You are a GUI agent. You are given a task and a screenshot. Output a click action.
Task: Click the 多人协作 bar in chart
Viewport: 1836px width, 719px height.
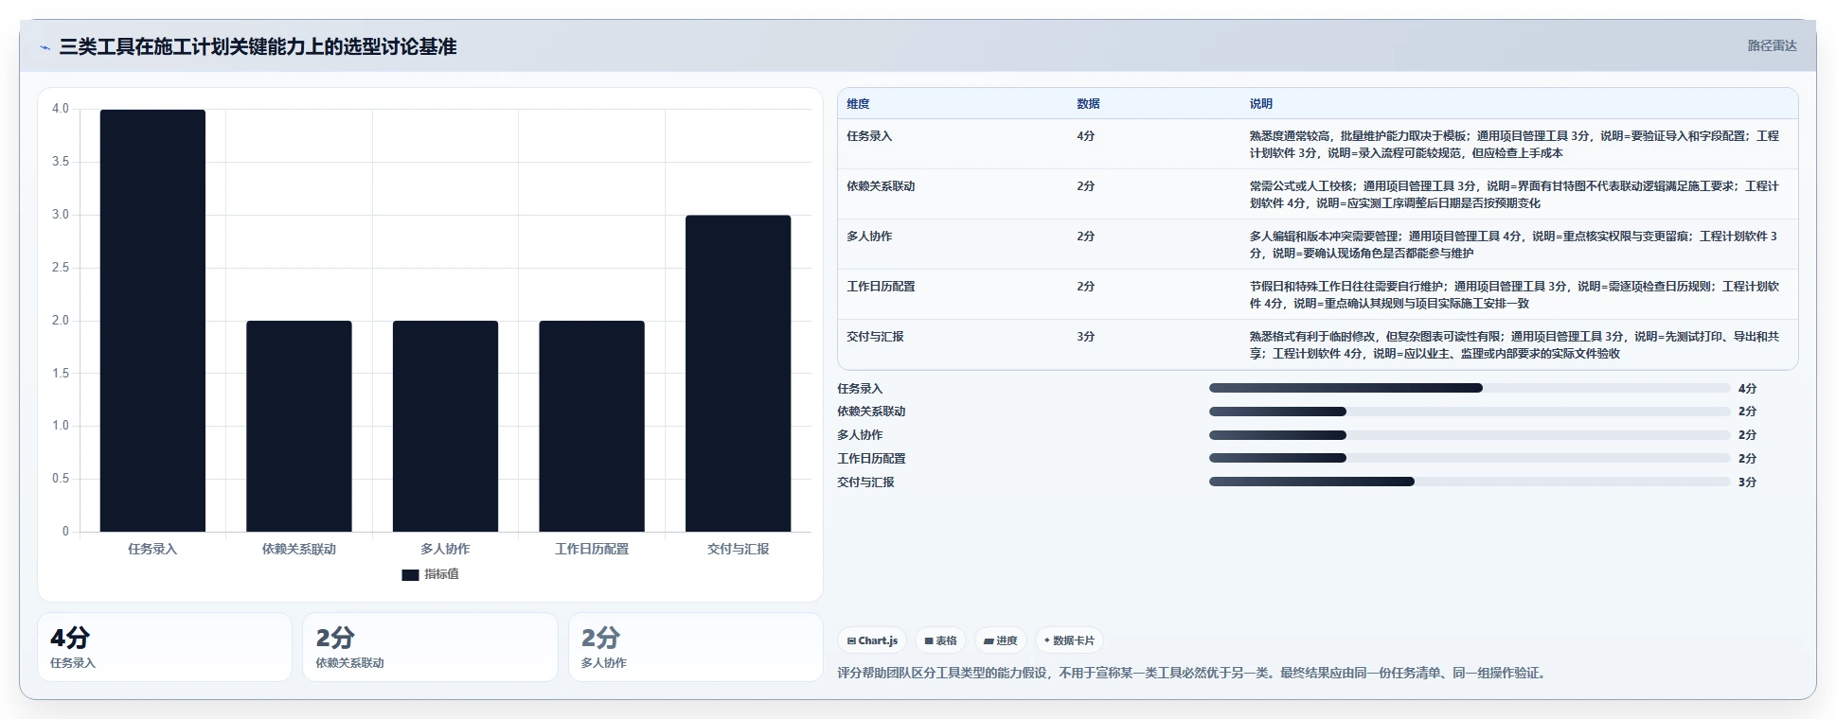pyautogui.click(x=445, y=426)
